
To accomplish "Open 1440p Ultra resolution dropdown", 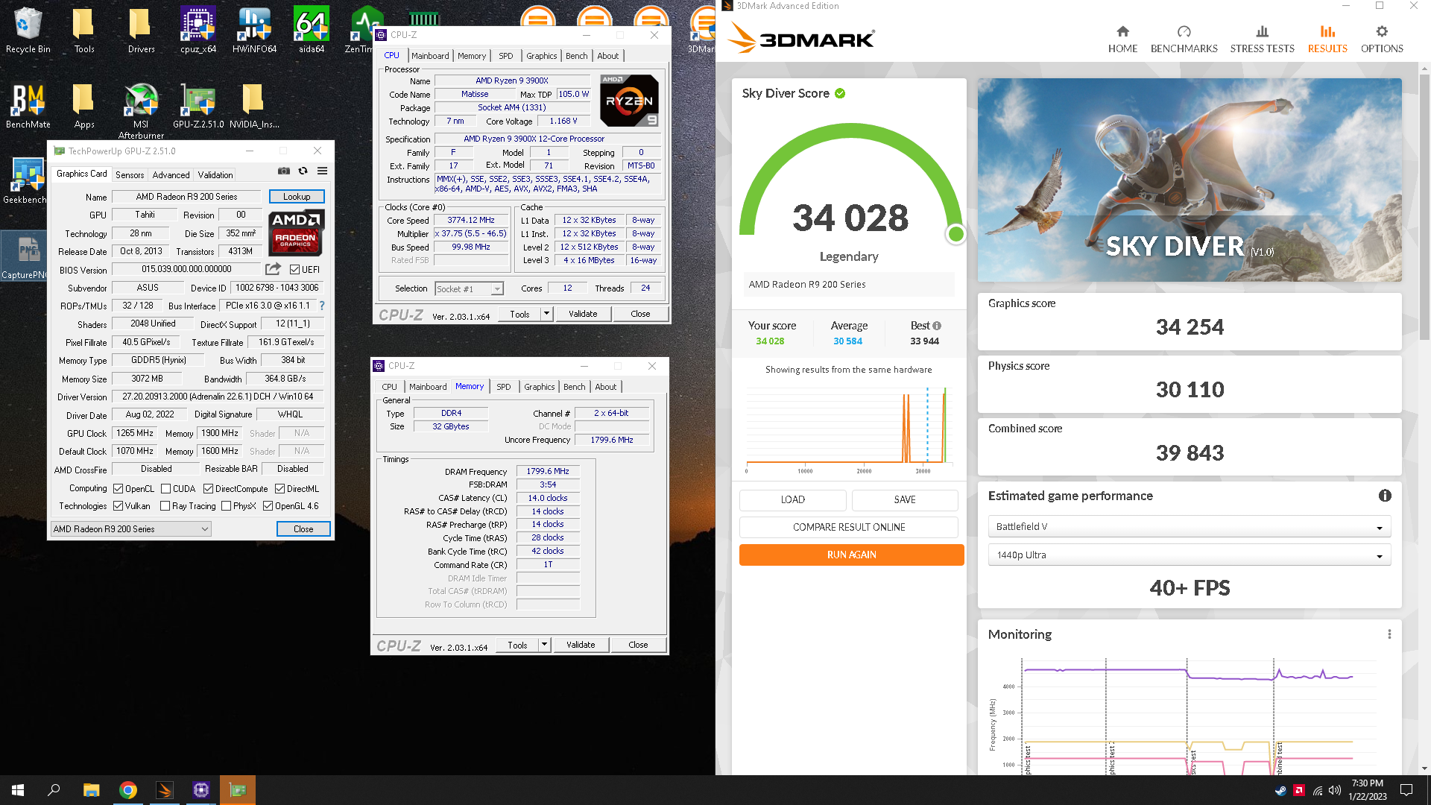I will (x=1190, y=555).
